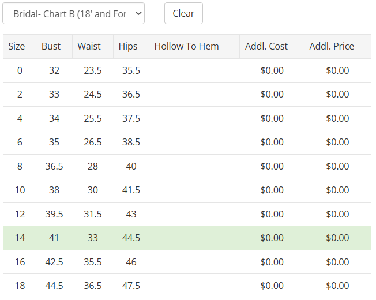The width and height of the screenshot is (376, 300).
Task: Select the size 16 row
Action: pos(20,262)
